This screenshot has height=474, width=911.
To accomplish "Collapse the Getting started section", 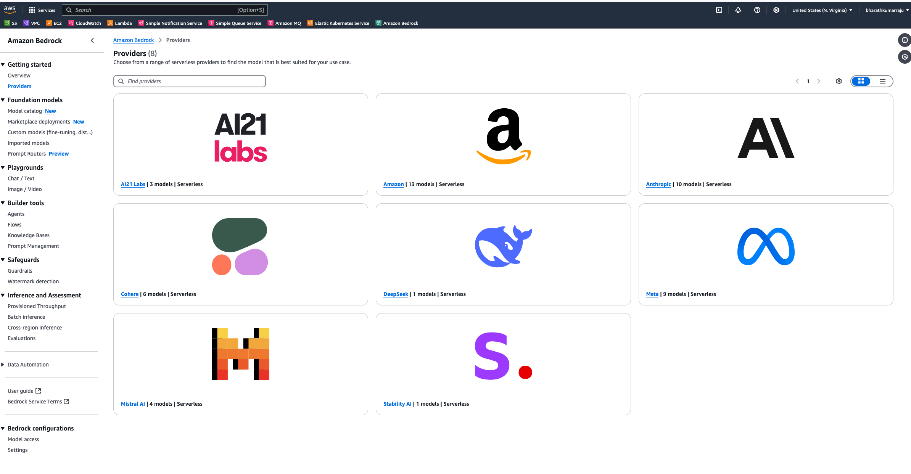I will pos(3,64).
